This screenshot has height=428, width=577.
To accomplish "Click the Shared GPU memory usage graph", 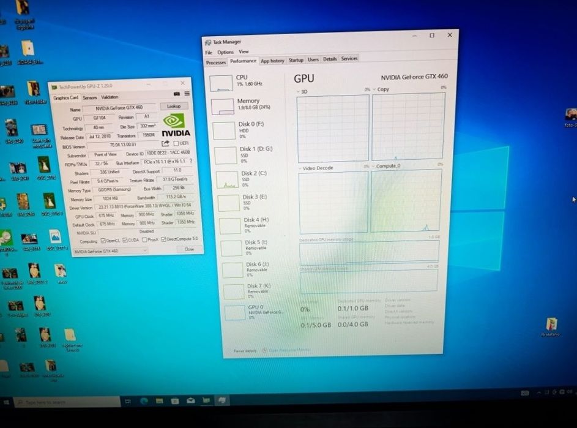I will click(x=369, y=280).
